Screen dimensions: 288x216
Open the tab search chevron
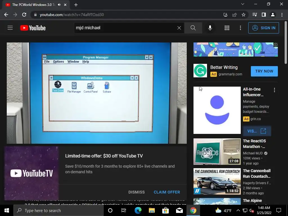[243, 4]
